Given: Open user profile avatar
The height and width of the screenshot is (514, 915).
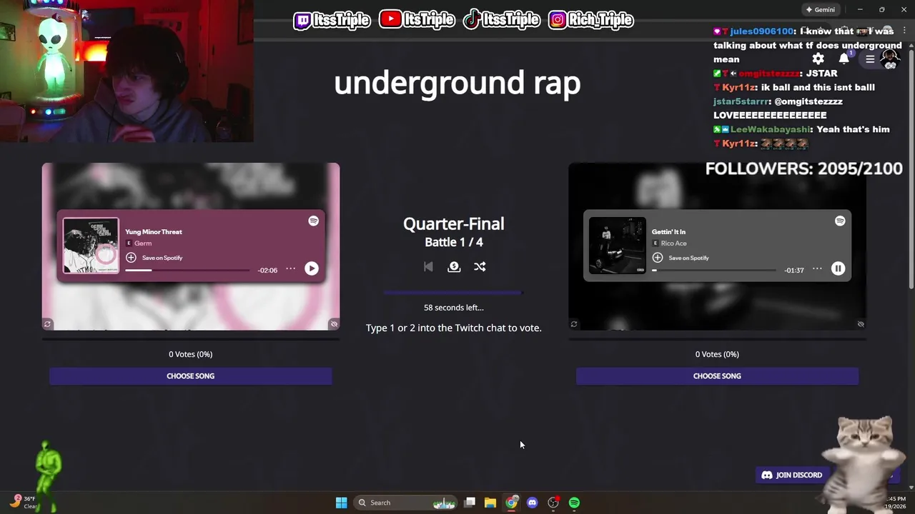Looking at the screenshot, I should coord(891,59).
